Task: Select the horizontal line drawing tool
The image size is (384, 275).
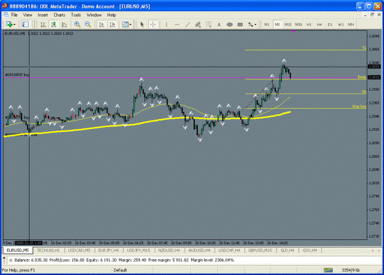Action: pos(177,25)
